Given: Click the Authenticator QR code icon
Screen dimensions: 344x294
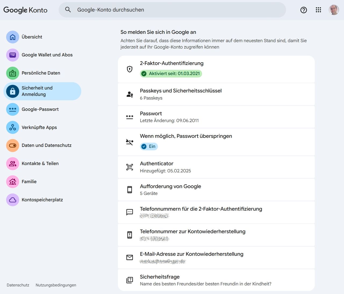Looking at the screenshot, I should (130, 167).
